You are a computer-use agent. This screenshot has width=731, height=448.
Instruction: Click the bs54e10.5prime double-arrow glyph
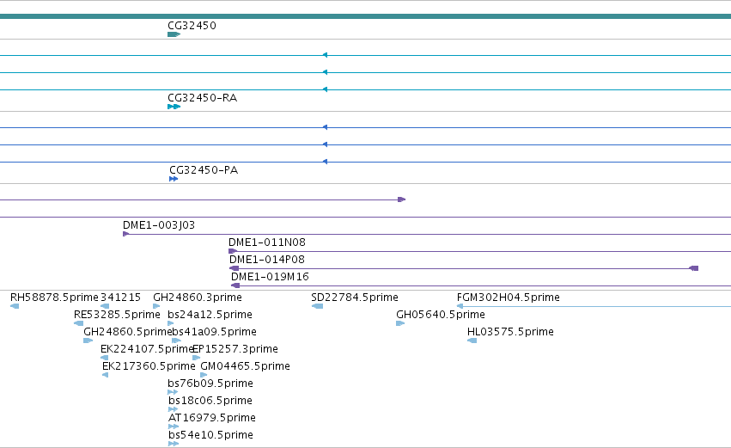pyautogui.click(x=174, y=444)
